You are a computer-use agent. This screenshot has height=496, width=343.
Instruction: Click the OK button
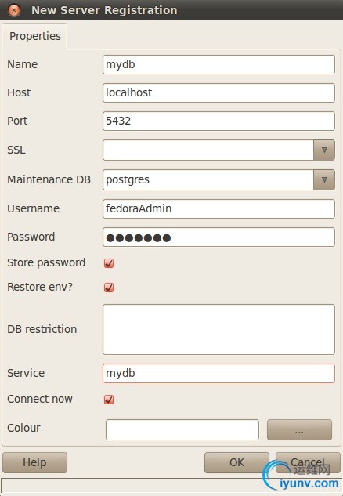click(236, 462)
